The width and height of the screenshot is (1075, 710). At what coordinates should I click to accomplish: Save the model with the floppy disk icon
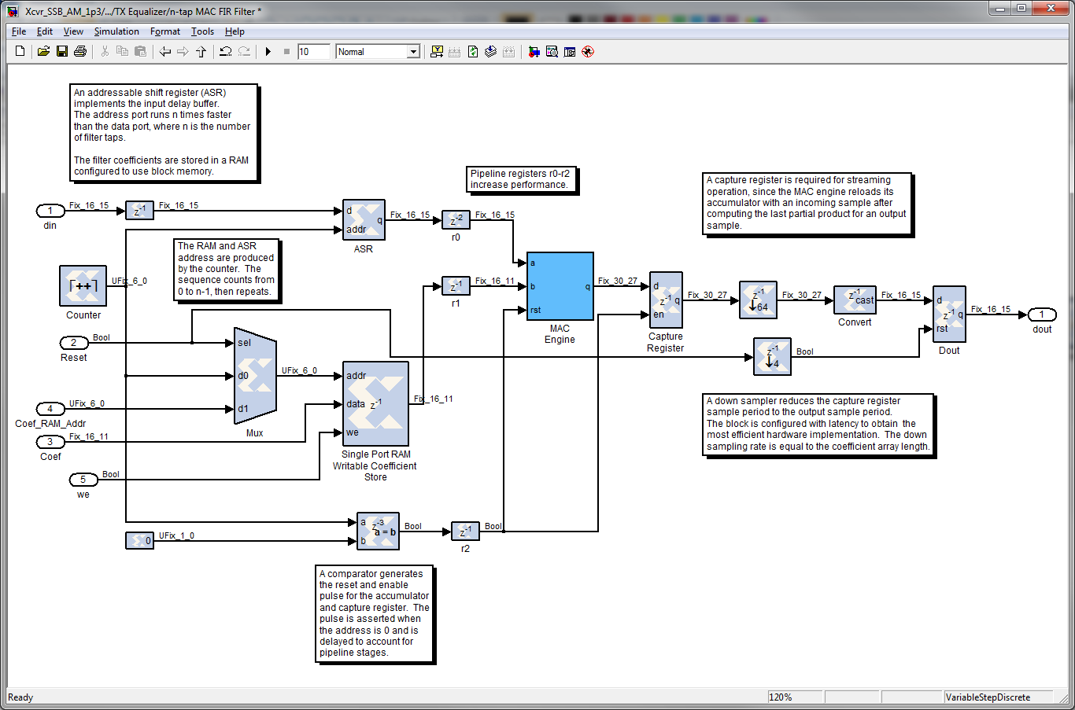click(x=62, y=52)
